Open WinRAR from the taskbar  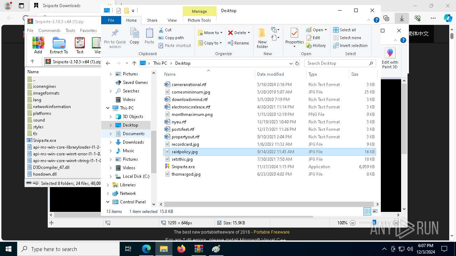pos(198,249)
